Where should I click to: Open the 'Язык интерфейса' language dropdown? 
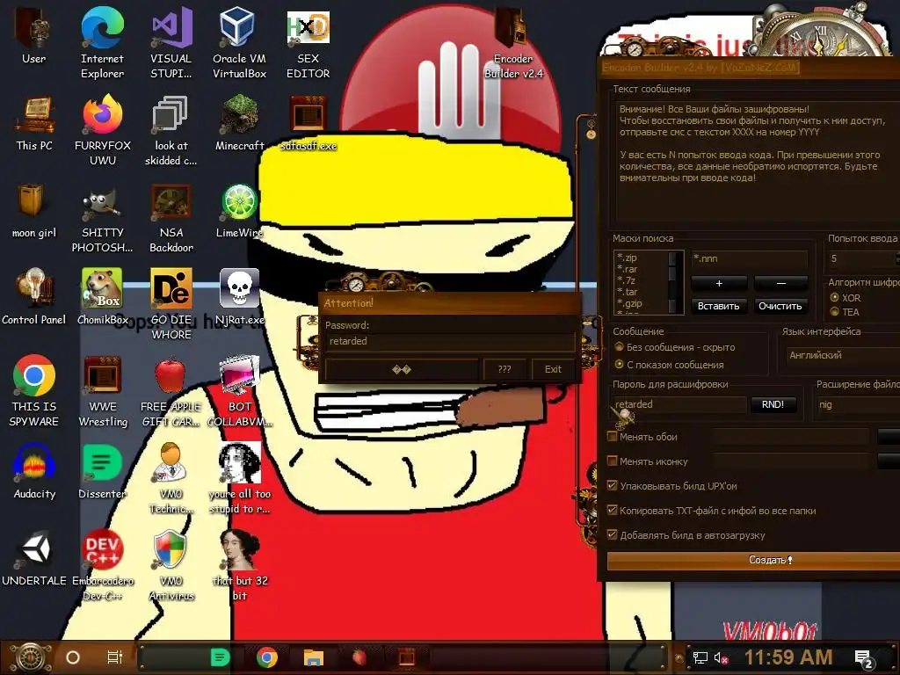[841, 355]
